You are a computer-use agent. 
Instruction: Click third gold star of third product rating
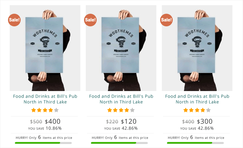[x=197, y=110]
